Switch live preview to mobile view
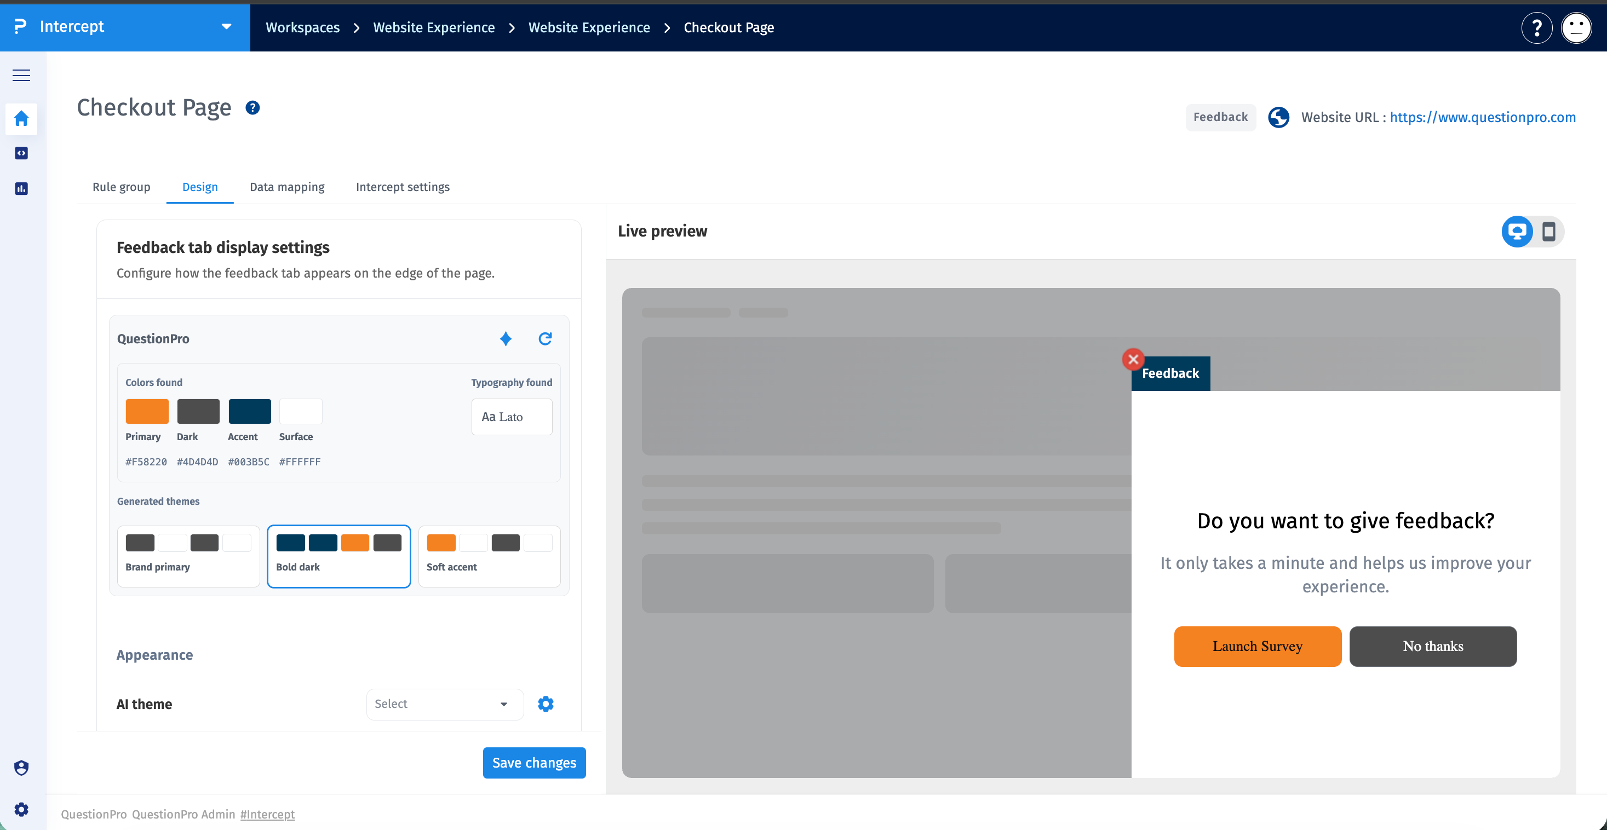 coord(1549,232)
